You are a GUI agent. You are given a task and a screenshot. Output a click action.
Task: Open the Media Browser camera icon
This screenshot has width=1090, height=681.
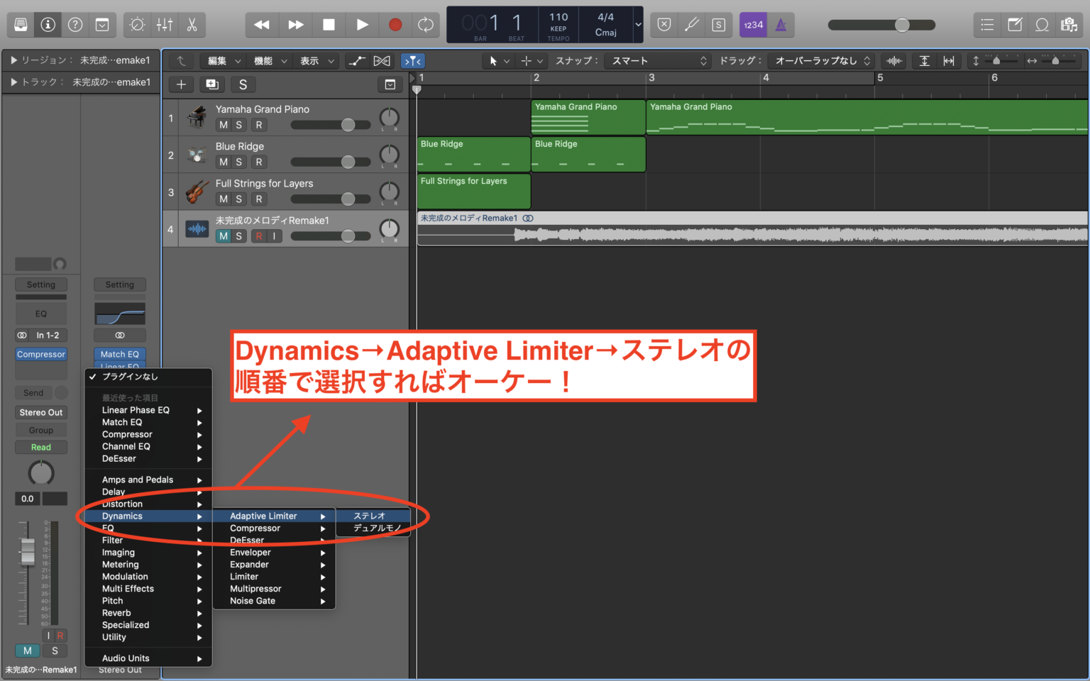(1069, 24)
